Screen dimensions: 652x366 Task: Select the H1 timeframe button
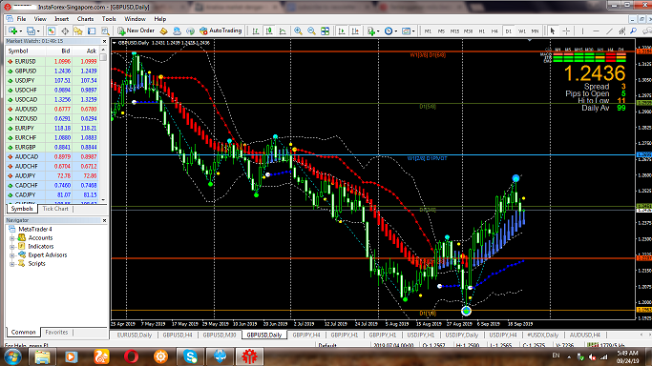[x=481, y=31]
